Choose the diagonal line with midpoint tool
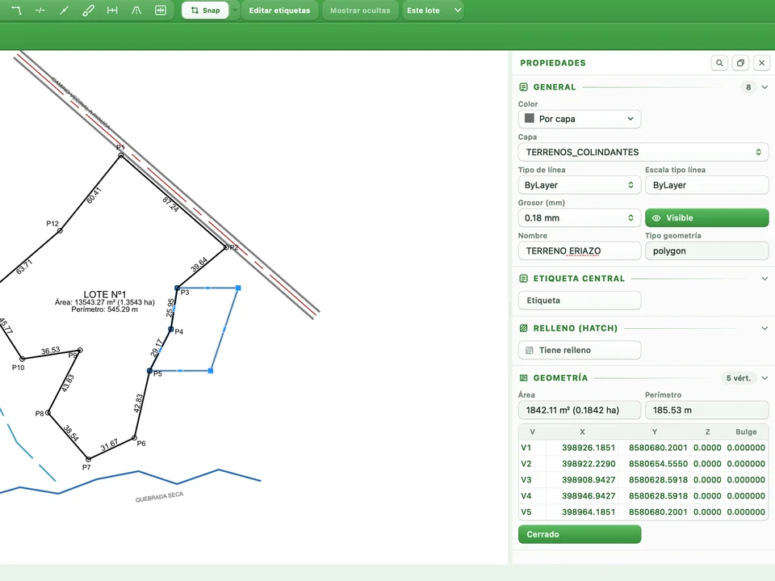Image resolution: width=775 pixels, height=581 pixels. (65, 11)
